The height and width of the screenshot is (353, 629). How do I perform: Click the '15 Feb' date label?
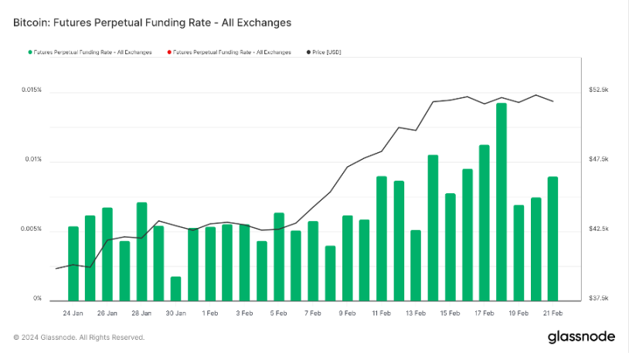coord(450,314)
